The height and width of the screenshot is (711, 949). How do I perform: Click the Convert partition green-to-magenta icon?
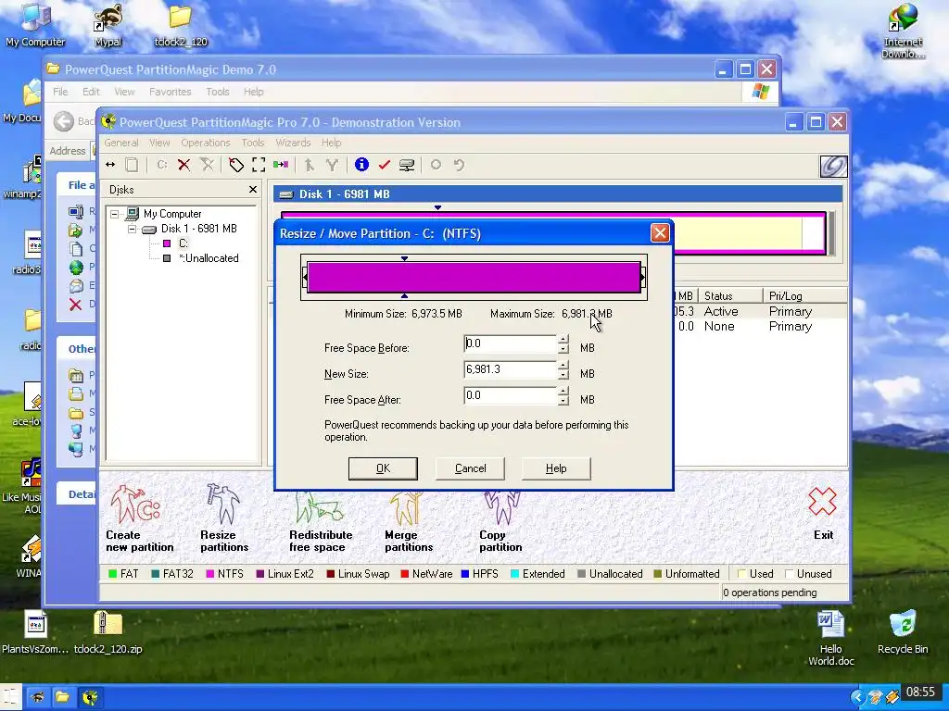pos(281,165)
